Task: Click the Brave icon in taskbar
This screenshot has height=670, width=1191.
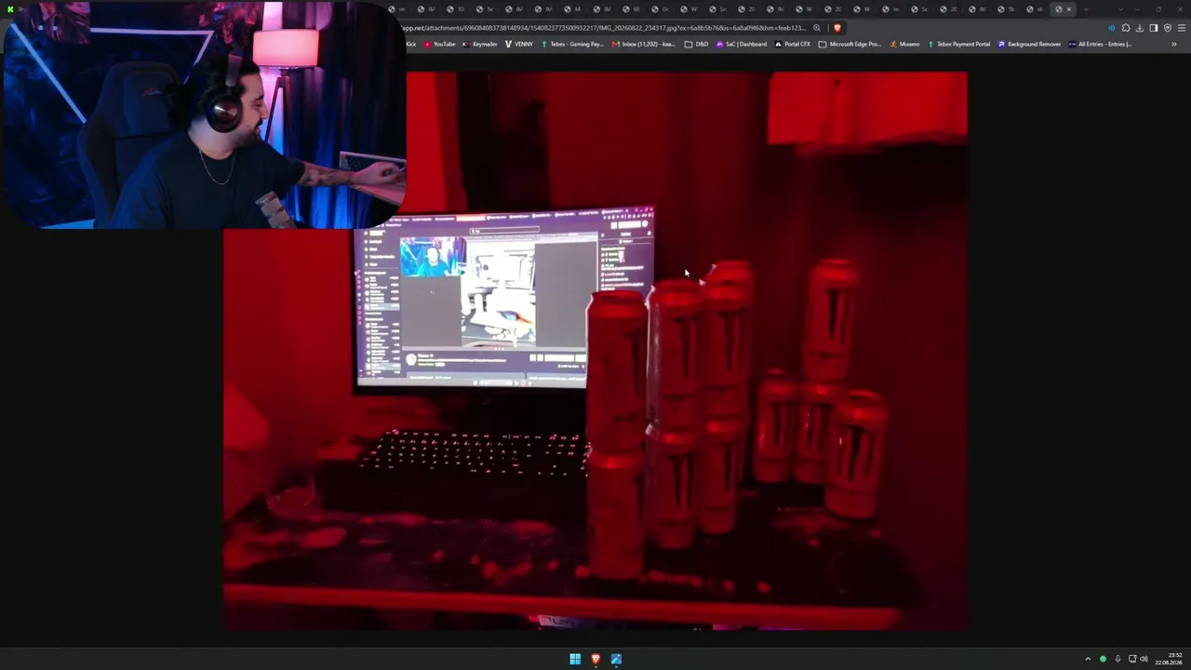Action: [595, 659]
